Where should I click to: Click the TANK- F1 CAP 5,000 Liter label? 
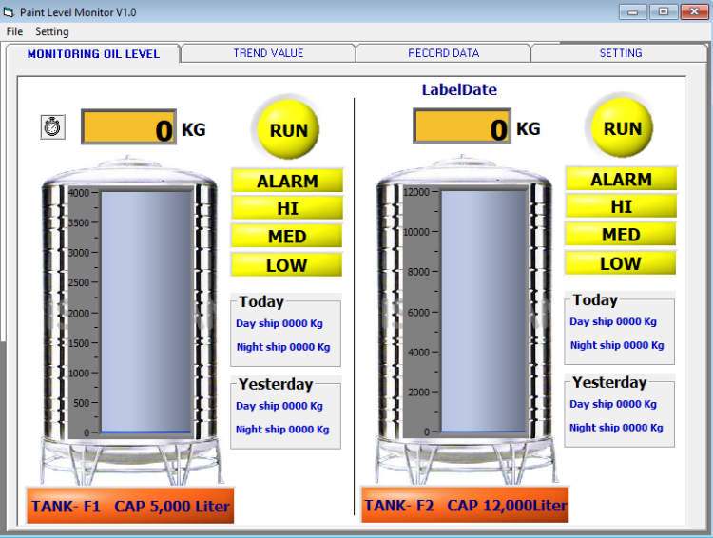[x=130, y=506]
